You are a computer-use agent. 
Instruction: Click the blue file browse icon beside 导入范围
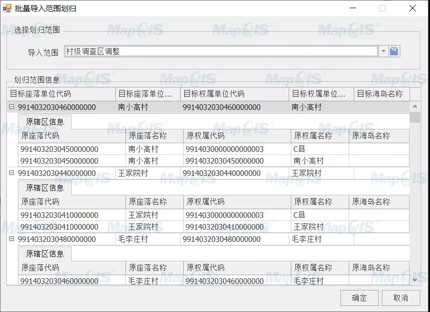[x=394, y=51]
